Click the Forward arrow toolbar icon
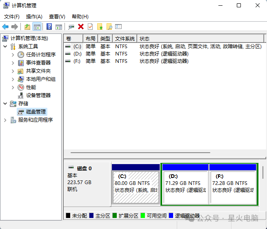This screenshot has height=229, width=267. 15,27
